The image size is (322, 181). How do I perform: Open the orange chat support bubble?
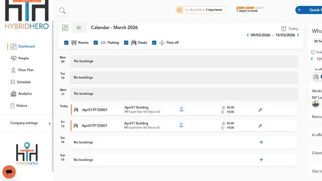pos(9,172)
